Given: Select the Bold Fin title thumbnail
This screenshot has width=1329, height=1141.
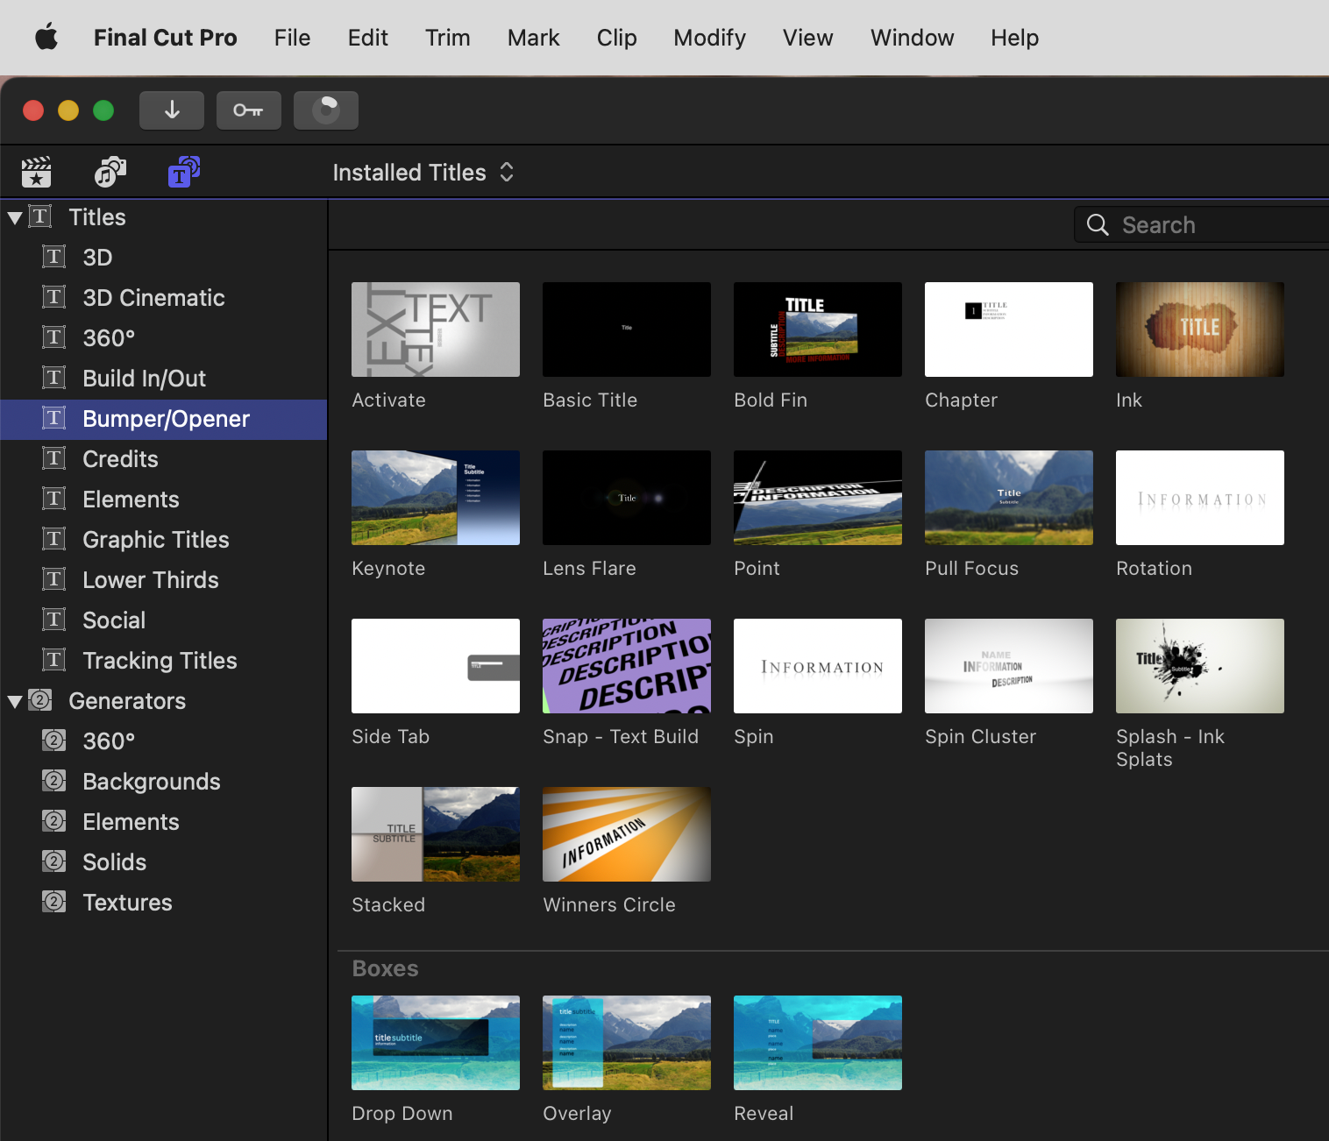Looking at the screenshot, I should [818, 330].
